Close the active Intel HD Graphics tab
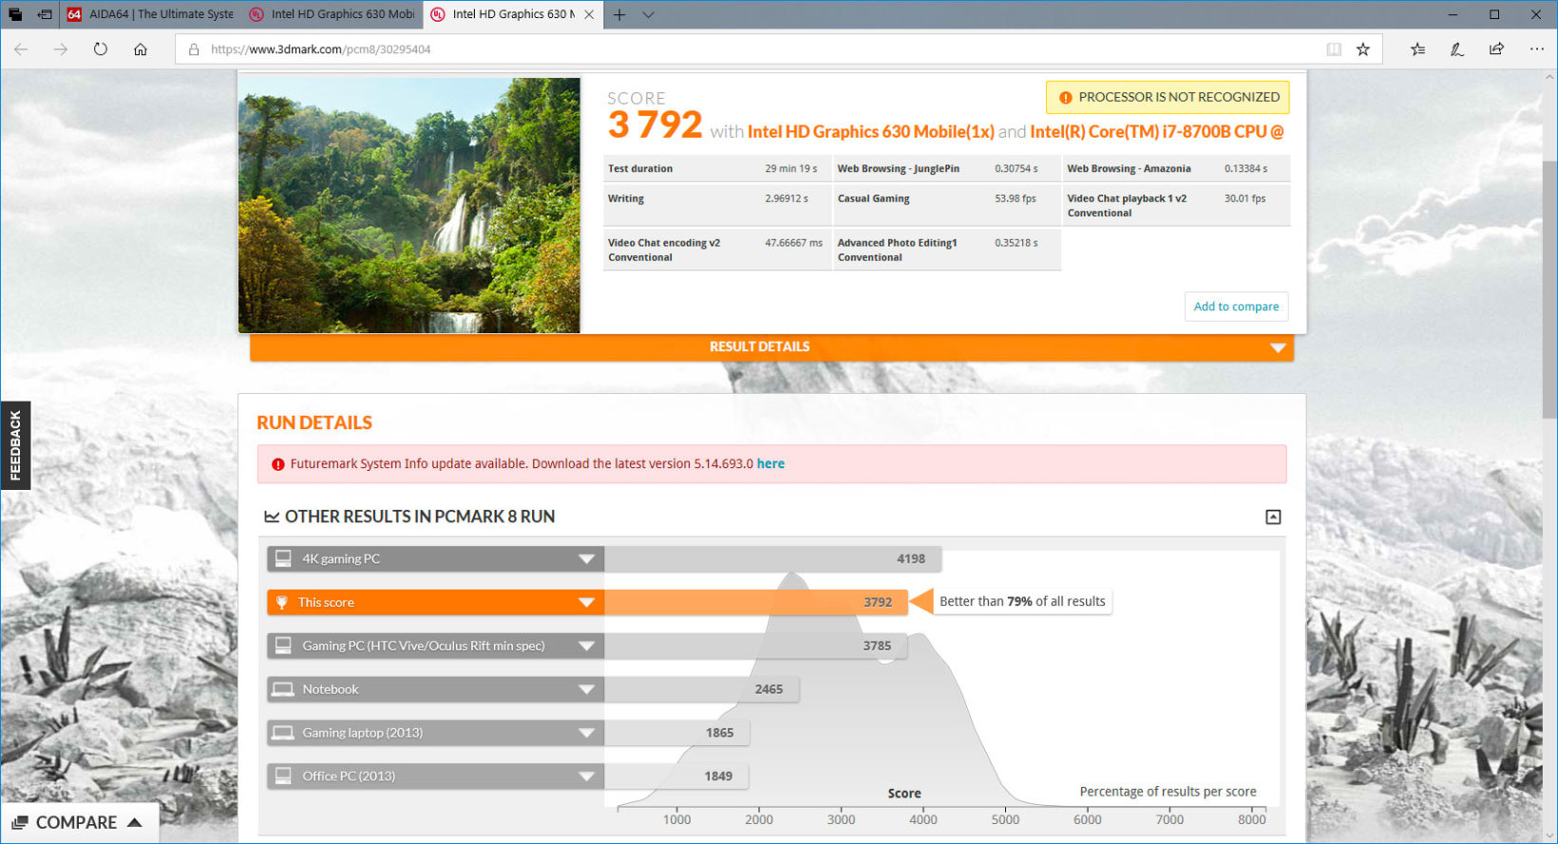This screenshot has height=844, width=1558. point(590,14)
